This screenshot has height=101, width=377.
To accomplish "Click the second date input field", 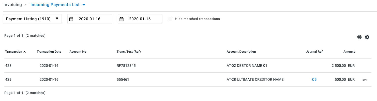I will 140,19.
